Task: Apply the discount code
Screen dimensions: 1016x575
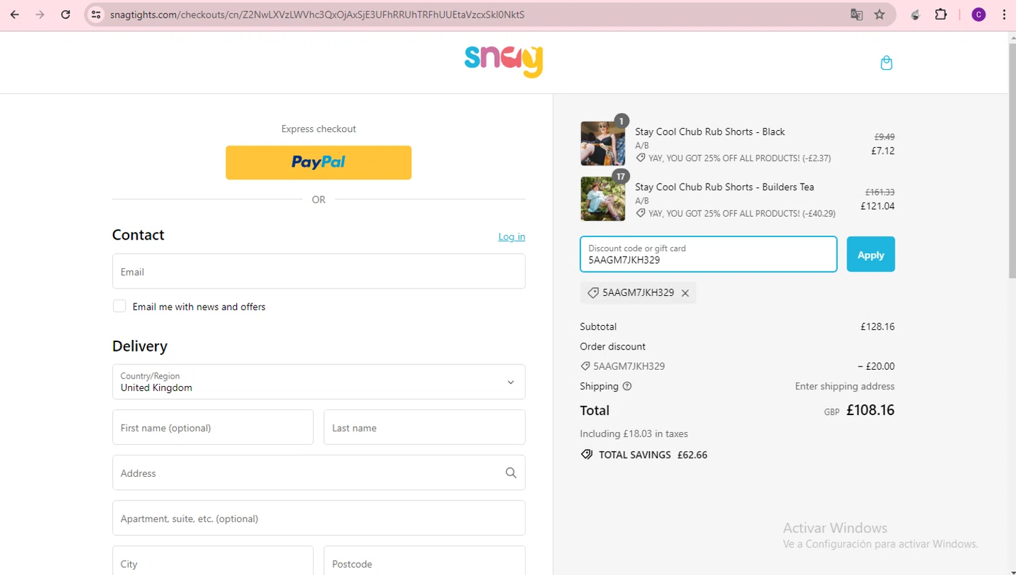Action: pos(870,255)
